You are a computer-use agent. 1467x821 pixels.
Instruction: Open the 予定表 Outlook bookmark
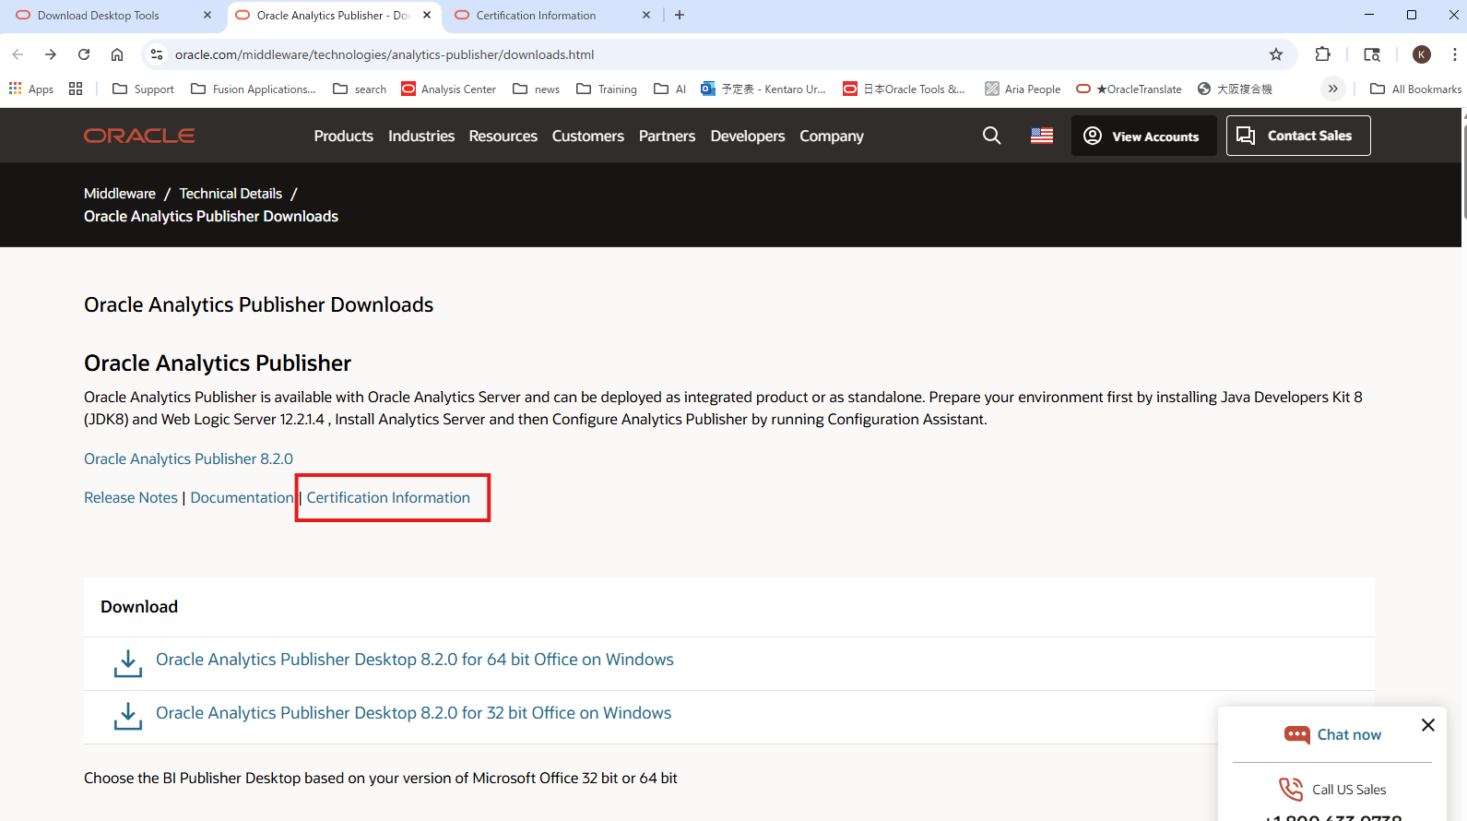(763, 89)
